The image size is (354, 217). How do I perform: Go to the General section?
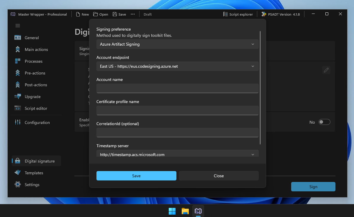click(32, 38)
